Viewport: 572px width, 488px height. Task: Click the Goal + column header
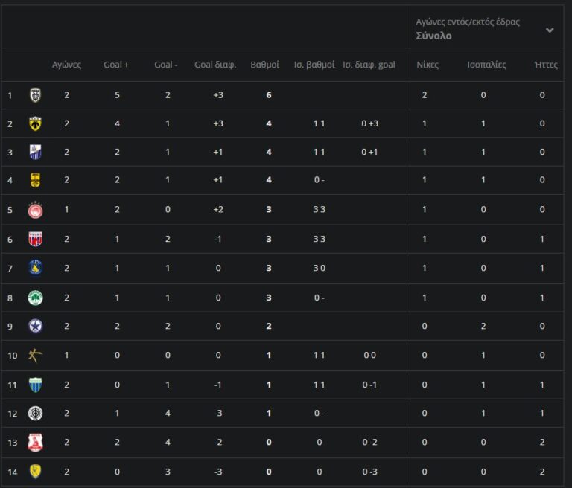click(116, 65)
